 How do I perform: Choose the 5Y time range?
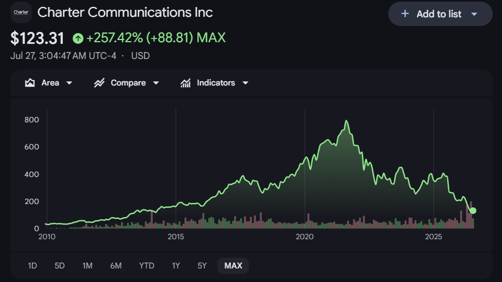[202, 266]
